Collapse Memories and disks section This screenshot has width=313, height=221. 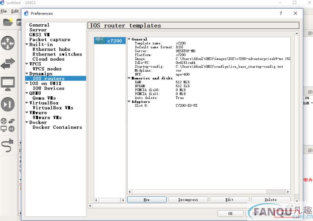129,78
